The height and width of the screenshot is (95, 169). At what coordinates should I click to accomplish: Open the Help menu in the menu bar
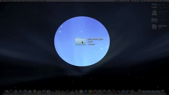point(45,1)
